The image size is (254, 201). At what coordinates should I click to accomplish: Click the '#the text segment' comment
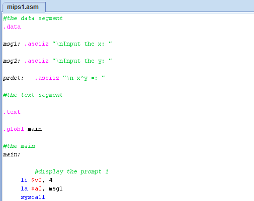33,95
